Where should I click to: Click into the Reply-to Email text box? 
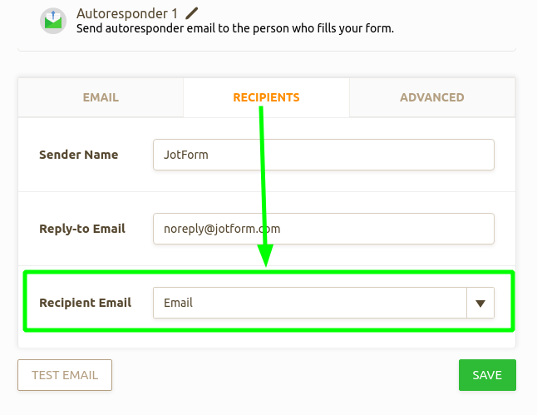pos(323,228)
